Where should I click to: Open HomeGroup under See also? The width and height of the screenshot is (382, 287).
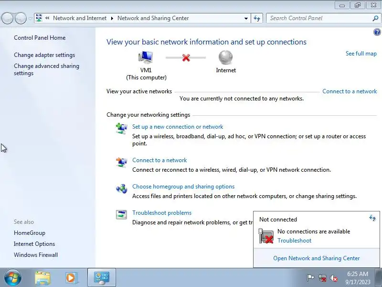30,233
